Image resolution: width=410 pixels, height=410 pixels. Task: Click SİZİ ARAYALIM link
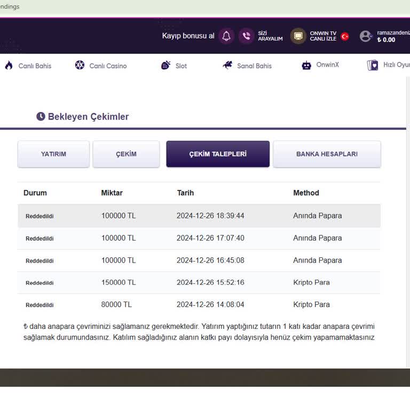click(270, 36)
